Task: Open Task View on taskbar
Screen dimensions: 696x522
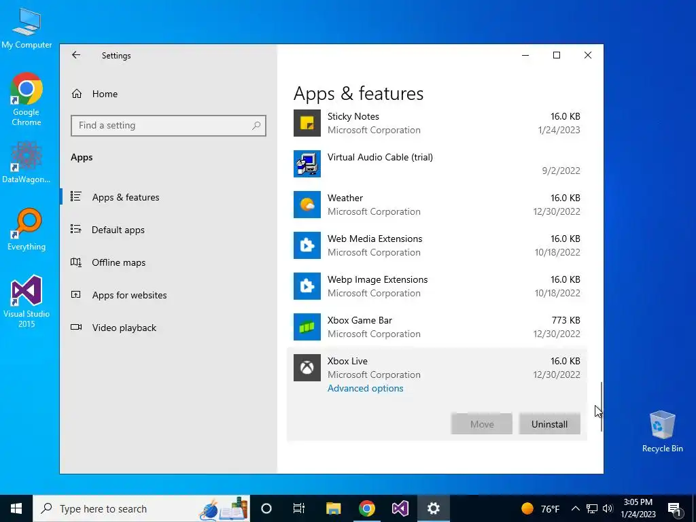Action: coord(299,508)
